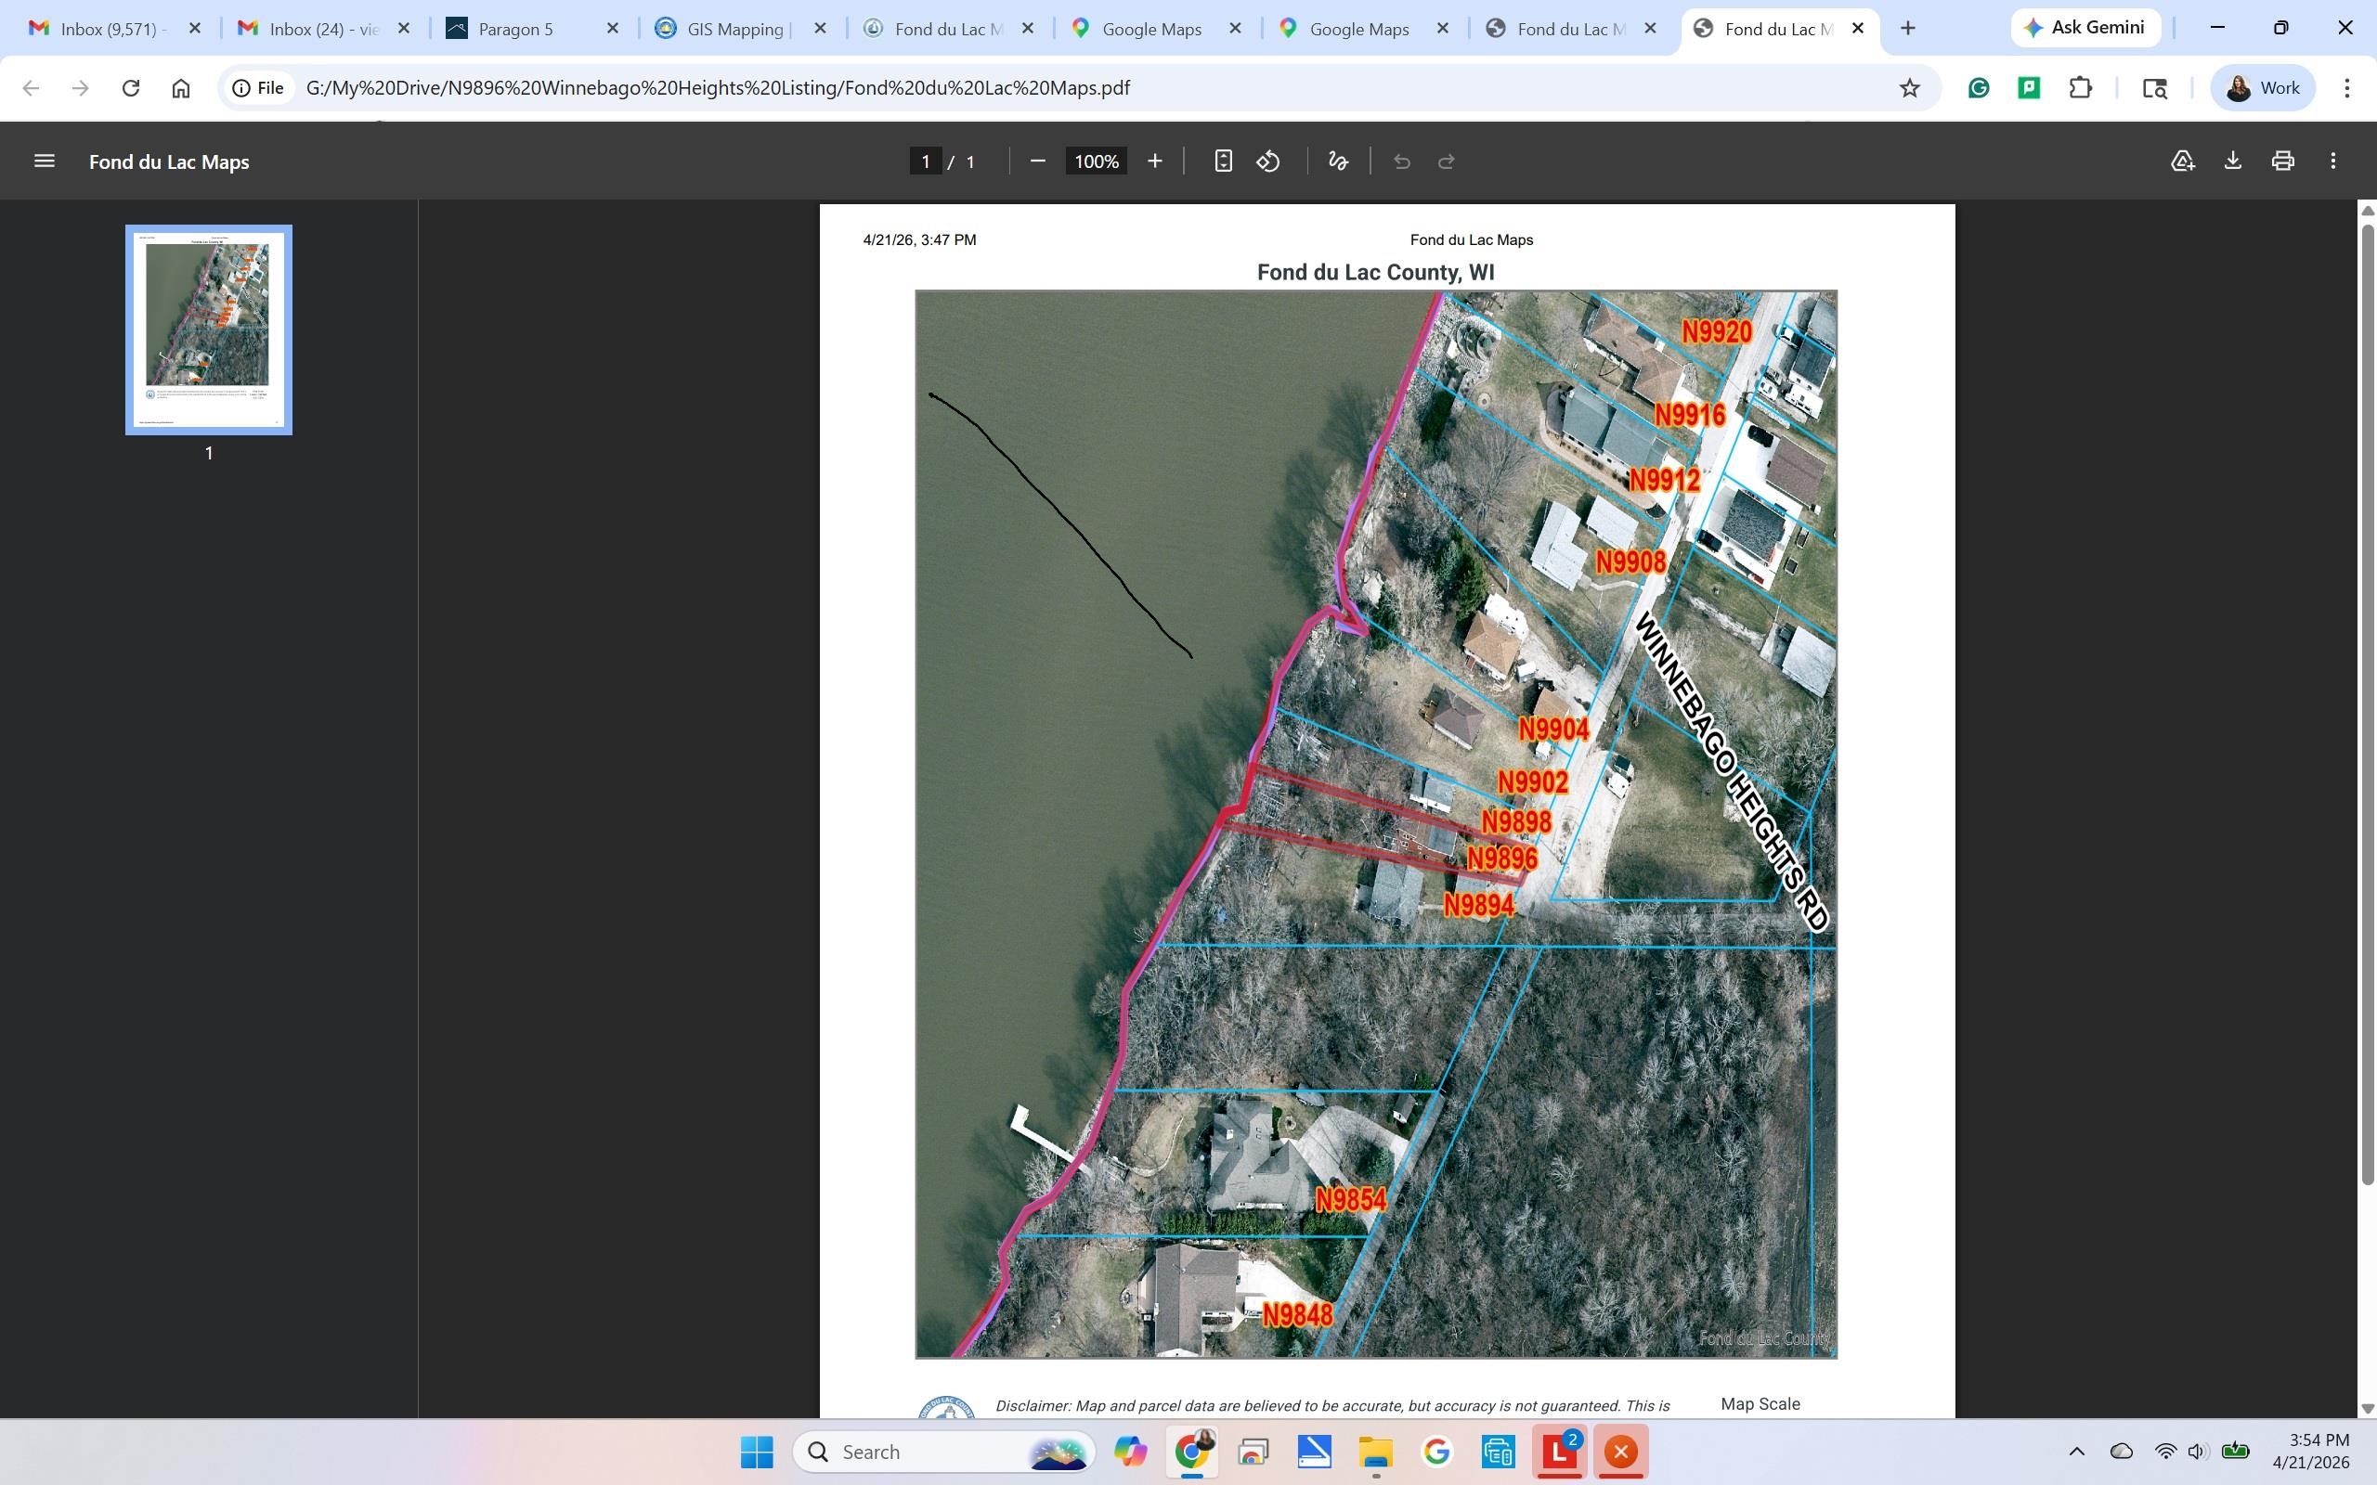Screen dimensions: 2377x1485
Task: Open the Work profile menu
Action: (2262, 88)
